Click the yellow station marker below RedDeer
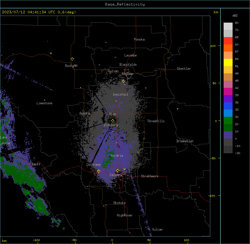The image size is (250, 244). click(x=123, y=81)
